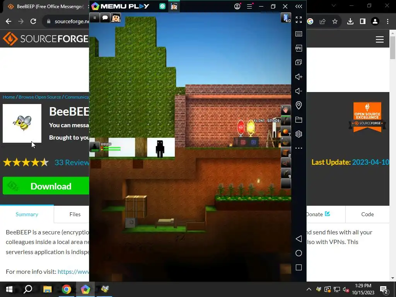Pause the game with the pause button

point(94,18)
